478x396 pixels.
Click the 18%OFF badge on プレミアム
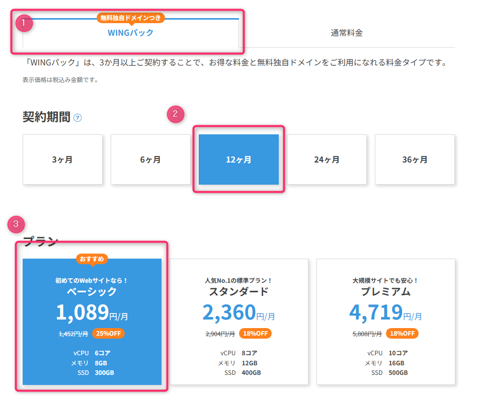tap(402, 333)
